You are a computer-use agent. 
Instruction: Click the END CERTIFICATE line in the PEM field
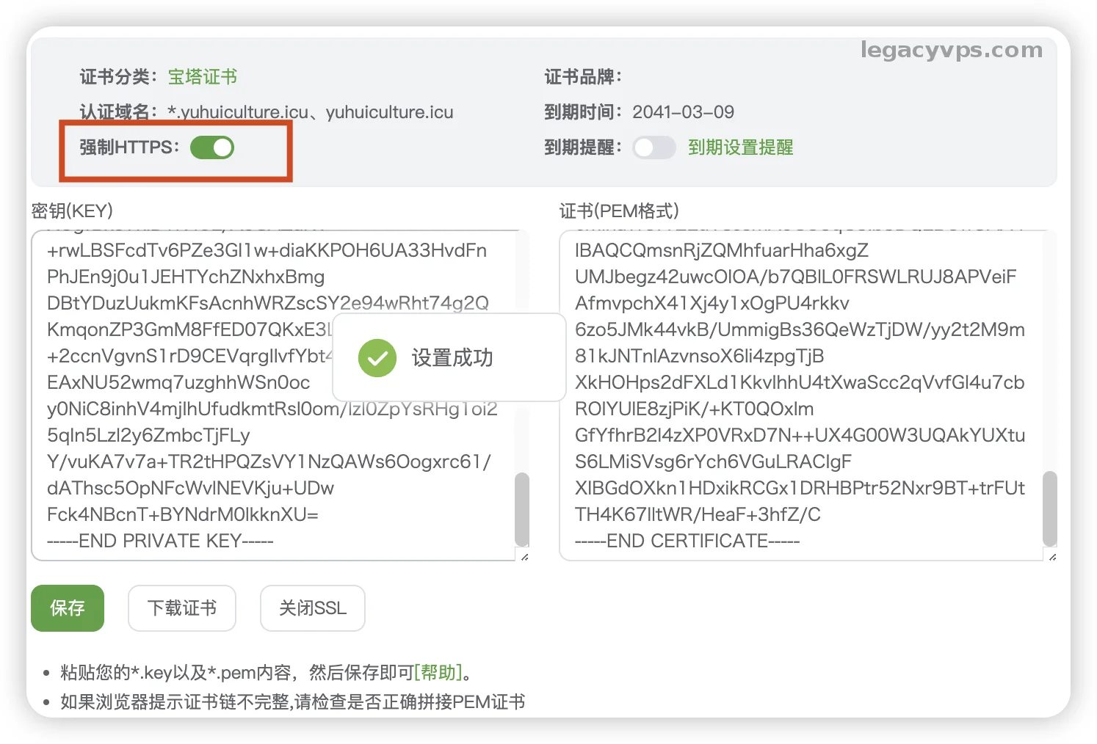coord(687,541)
